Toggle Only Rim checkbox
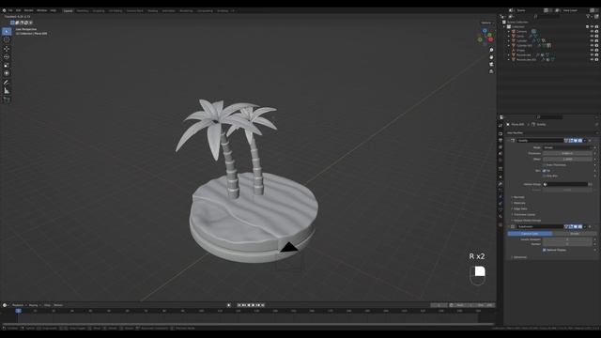The width and height of the screenshot is (601, 338). tap(544, 176)
